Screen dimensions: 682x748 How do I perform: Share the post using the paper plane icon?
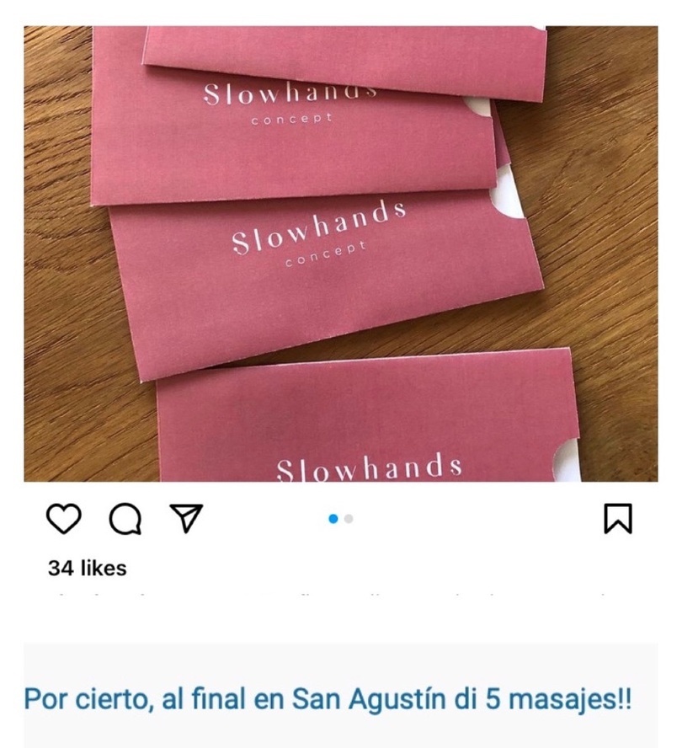click(x=186, y=517)
